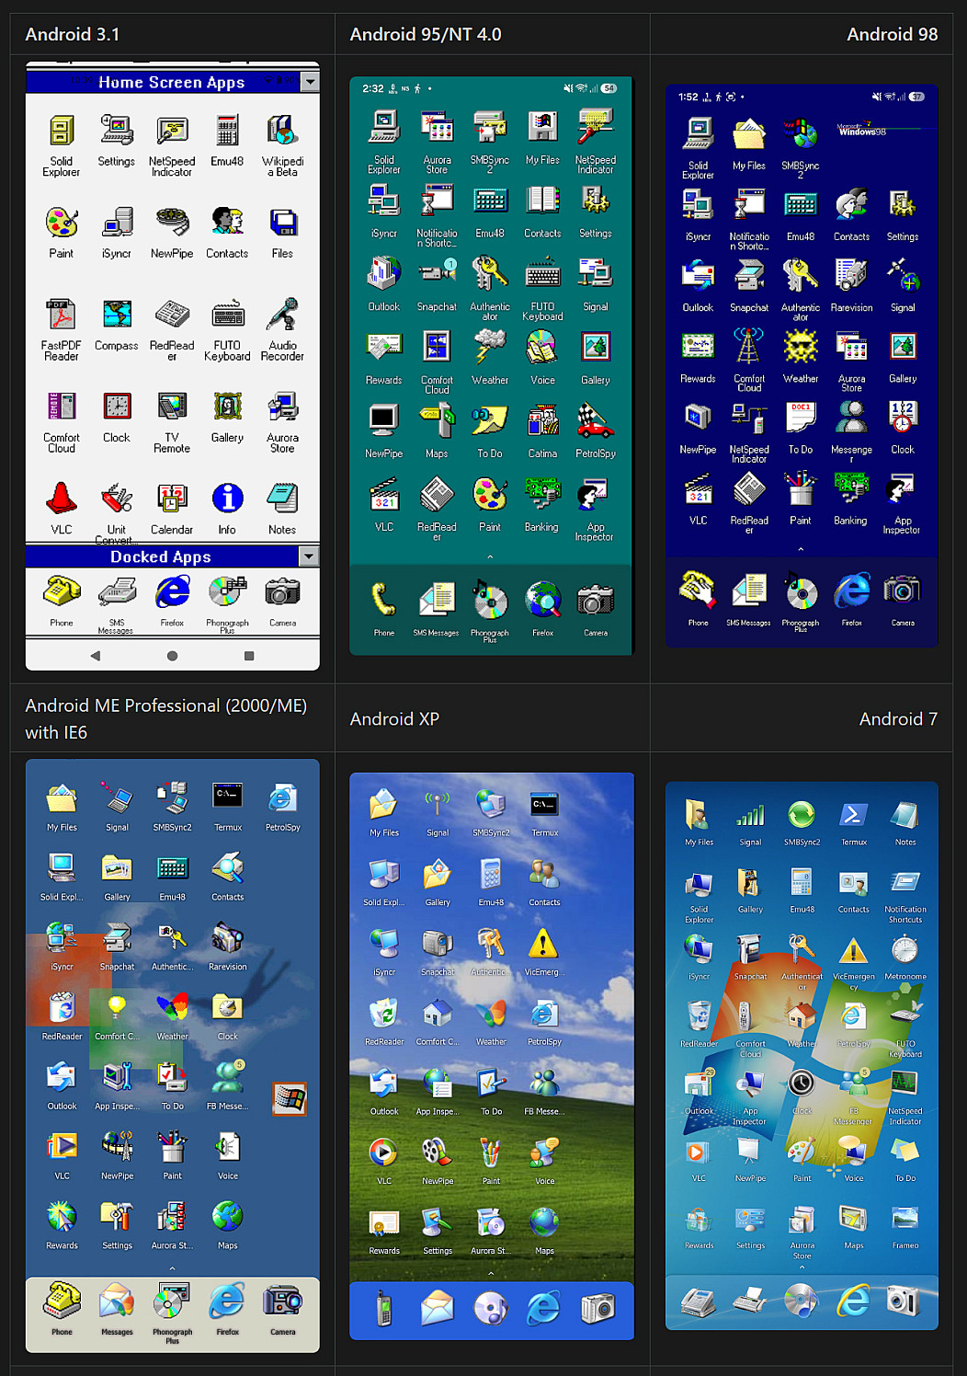Image resolution: width=967 pixels, height=1376 pixels.
Task: Open Camera in Android 98 dock
Action: pos(903,591)
